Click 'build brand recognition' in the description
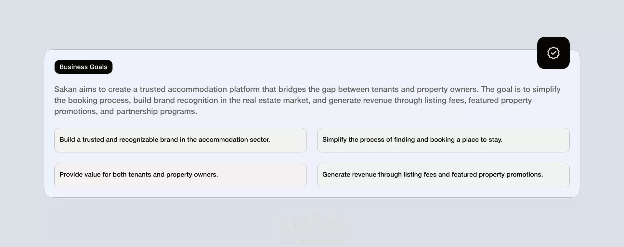Screen dimensions: 624x247 175,100
